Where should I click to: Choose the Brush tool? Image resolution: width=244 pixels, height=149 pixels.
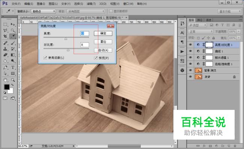click(x=13, y=43)
